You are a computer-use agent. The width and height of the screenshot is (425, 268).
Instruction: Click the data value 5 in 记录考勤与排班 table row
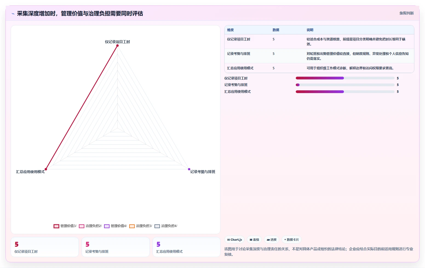(273, 54)
